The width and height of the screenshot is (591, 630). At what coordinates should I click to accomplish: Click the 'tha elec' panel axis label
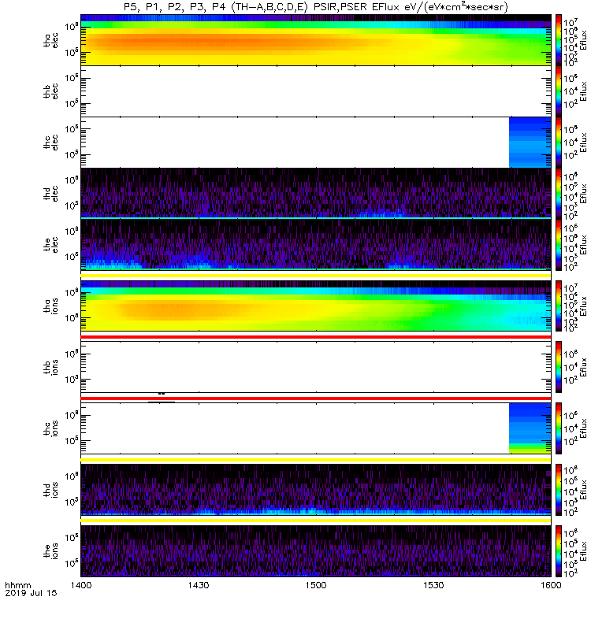pos(50,40)
